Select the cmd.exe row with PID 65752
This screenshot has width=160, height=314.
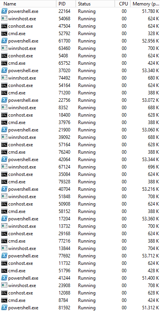(80, 63)
